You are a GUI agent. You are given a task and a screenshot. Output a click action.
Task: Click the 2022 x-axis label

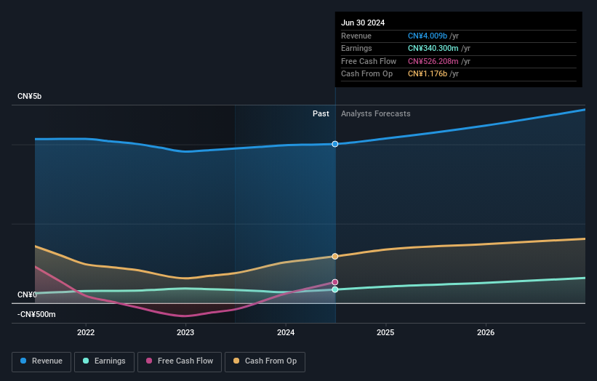[86, 332]
